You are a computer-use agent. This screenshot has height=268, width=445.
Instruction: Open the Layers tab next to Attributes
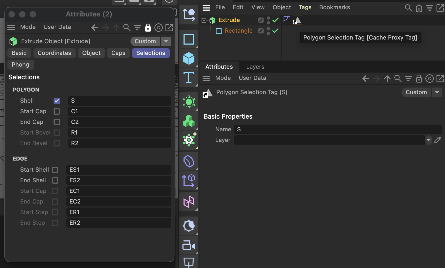tap(255, 67)
